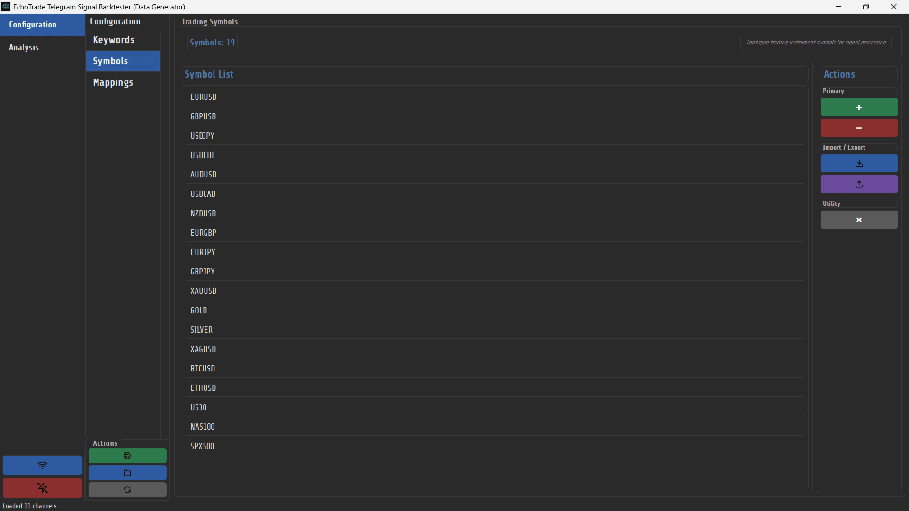Viewport: 909px width, 511px height.
Task: Click the Symbols: 19 count label
Action: [212, 43]
